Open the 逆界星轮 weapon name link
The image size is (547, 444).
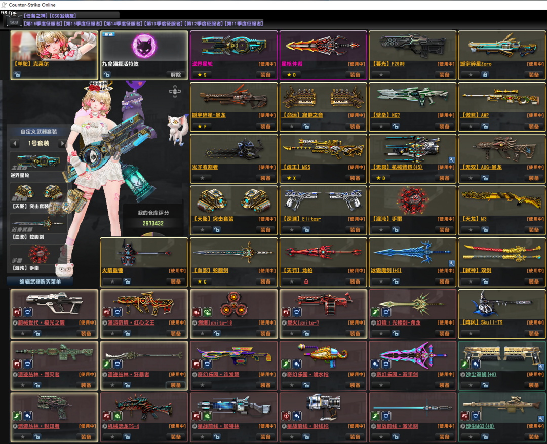tap(202, 64)
